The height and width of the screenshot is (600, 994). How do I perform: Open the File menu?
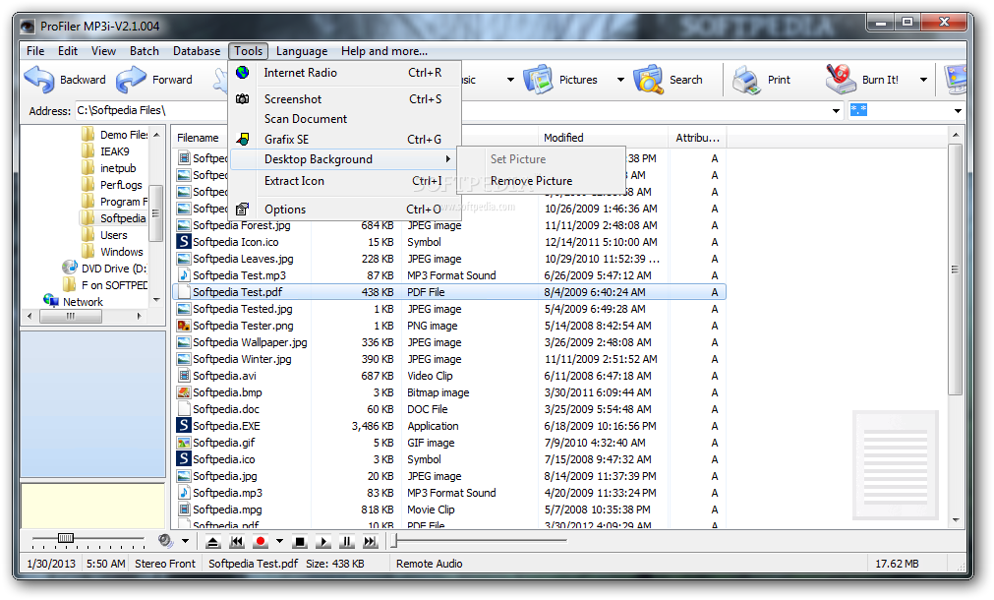pos(35,51)
